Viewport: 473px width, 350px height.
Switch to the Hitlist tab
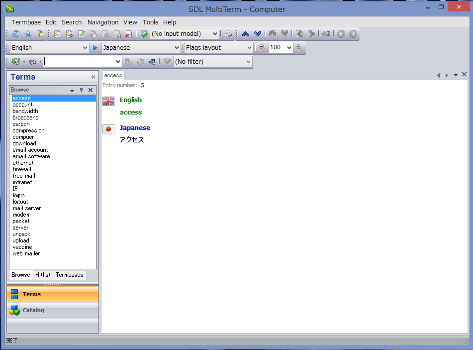(43, 275)
